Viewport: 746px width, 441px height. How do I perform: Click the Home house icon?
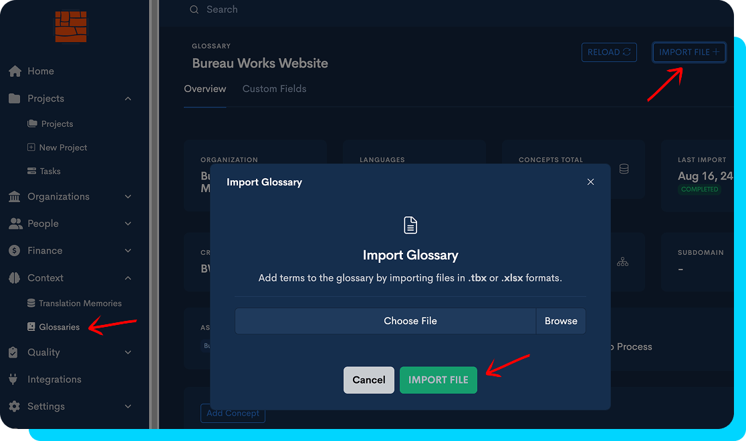click(15, 71)
